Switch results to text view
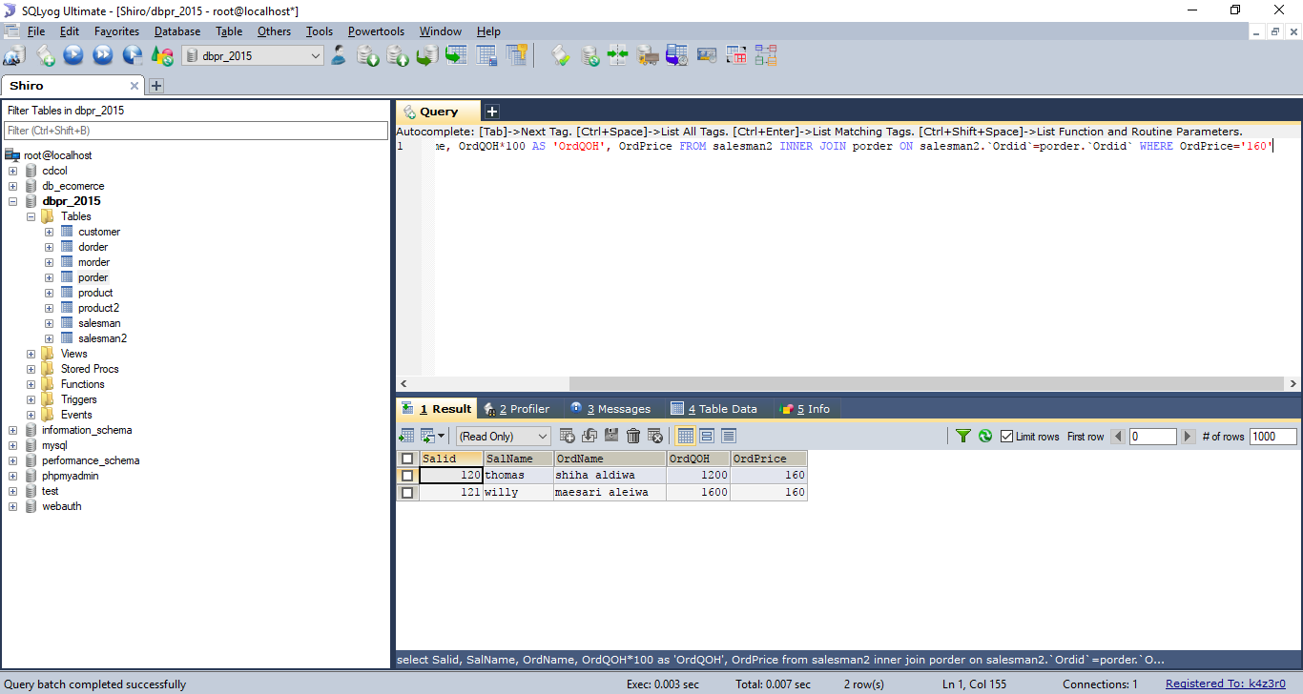 pos(729,436)
